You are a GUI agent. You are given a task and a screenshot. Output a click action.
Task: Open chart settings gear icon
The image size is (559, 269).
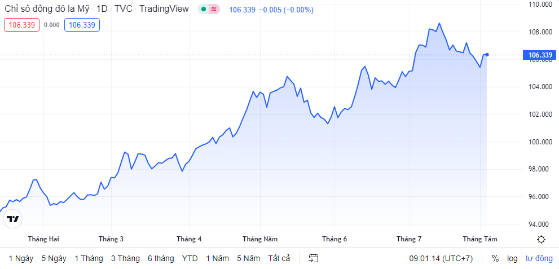coord(541,239)
